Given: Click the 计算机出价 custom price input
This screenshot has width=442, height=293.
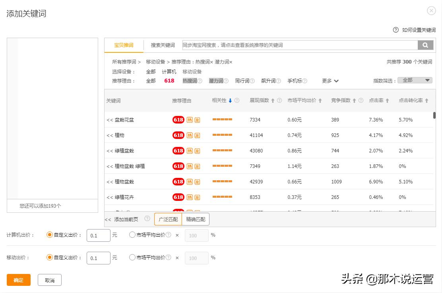Looking at the screenshot, I should click(99, 235).
